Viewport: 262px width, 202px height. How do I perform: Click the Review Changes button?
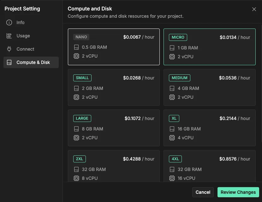tap(238, 192)
